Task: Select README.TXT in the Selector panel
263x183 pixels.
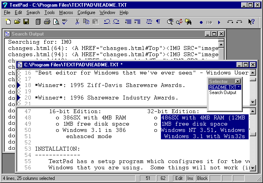Action: point(225,87)
